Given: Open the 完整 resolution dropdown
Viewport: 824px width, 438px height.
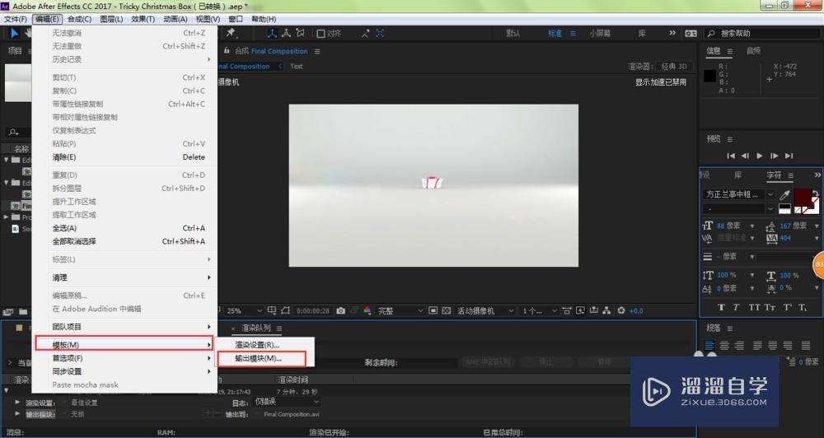Looking at the screenshot, I should 400,311.
